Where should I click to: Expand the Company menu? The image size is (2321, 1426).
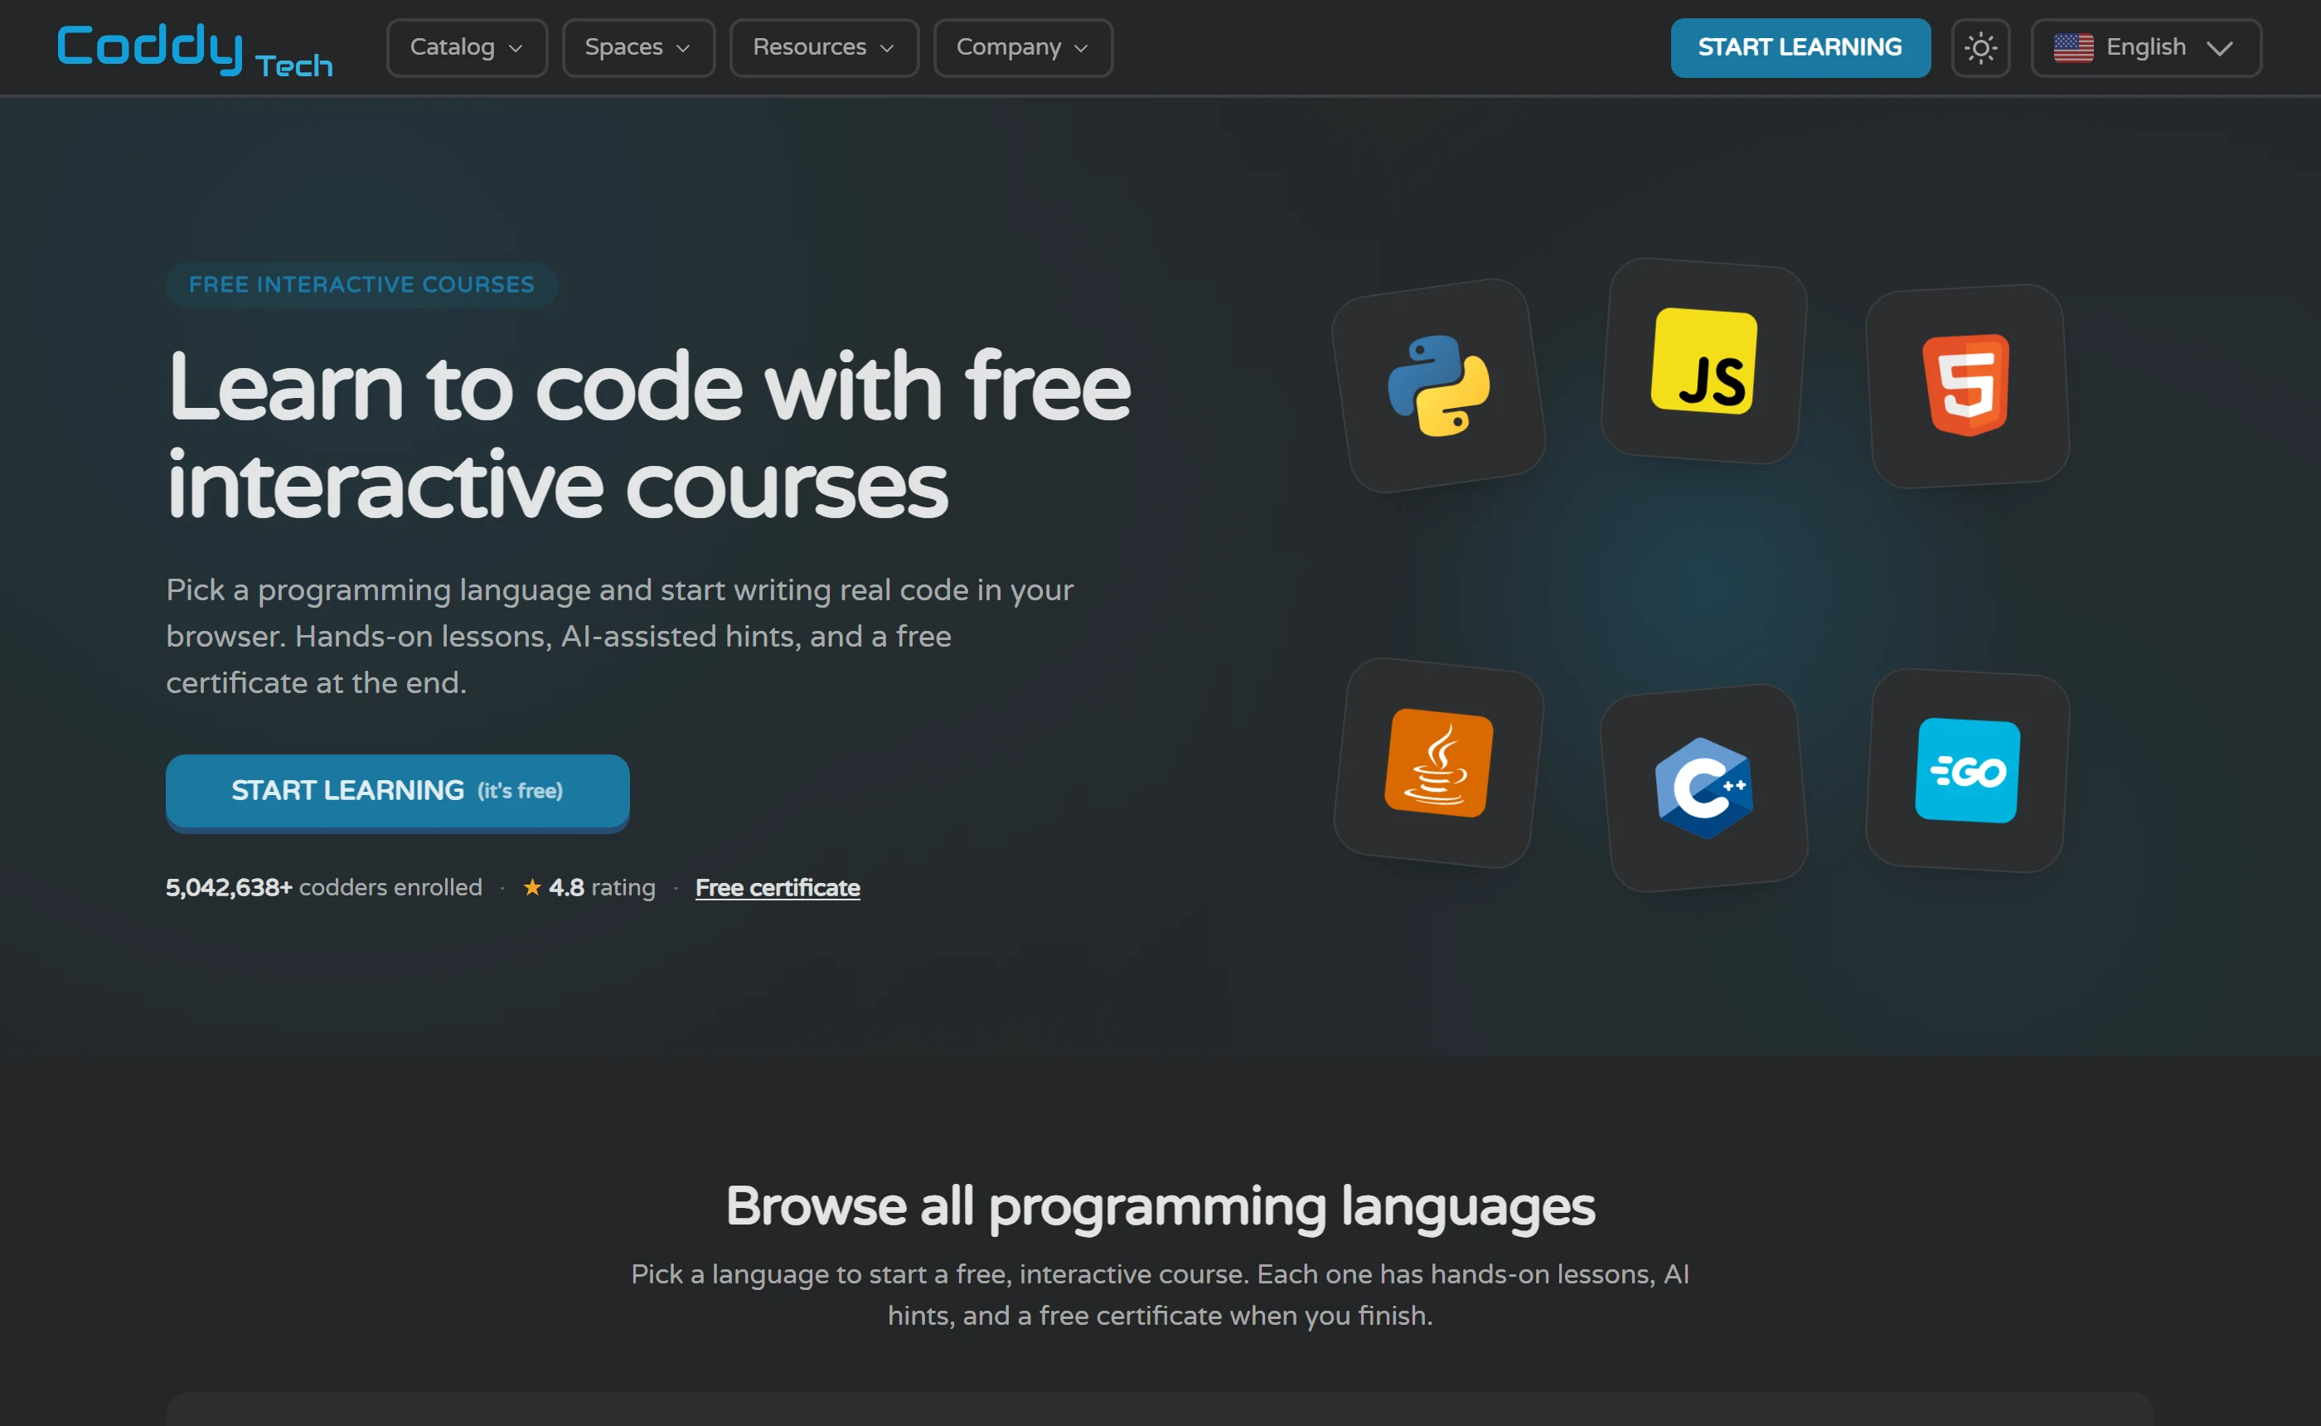coord(1023,47)
